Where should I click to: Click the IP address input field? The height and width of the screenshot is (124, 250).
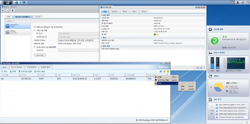click(78, 34)
